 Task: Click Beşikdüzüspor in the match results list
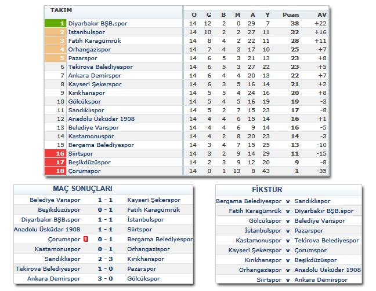tap(59, 209)
